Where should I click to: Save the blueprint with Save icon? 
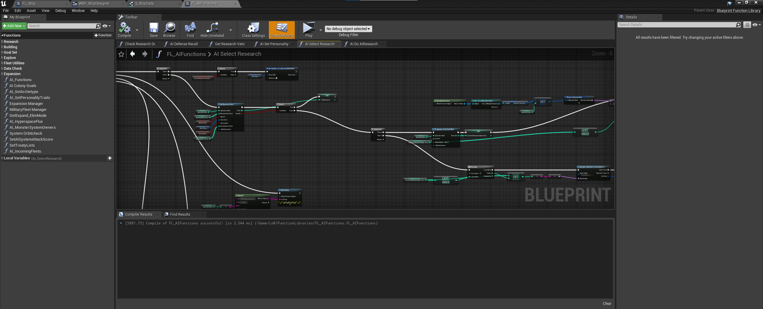pyautogui.click(x=153, y=28)
